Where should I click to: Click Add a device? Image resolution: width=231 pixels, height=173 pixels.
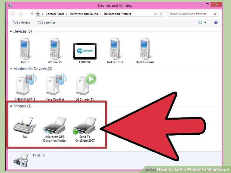[21, 22]
